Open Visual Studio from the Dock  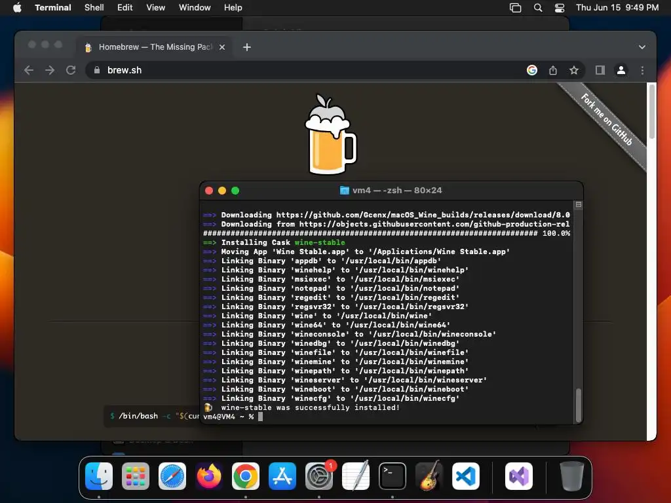519,476
